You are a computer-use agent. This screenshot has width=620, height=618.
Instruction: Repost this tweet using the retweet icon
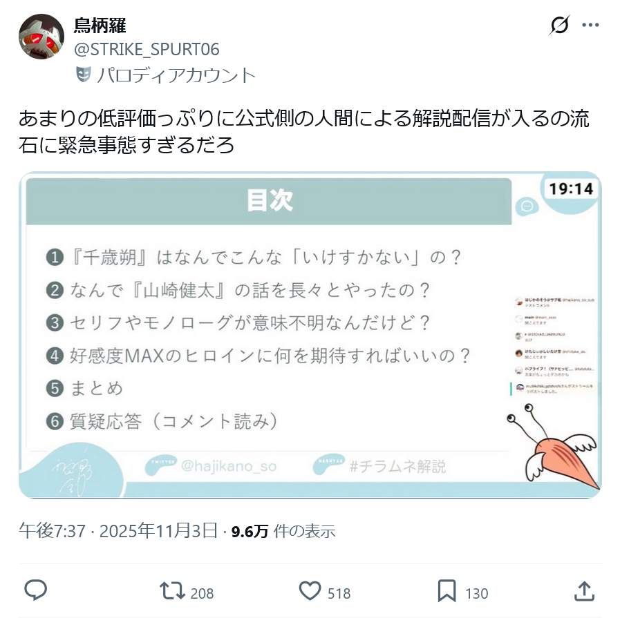pos(172,591)
